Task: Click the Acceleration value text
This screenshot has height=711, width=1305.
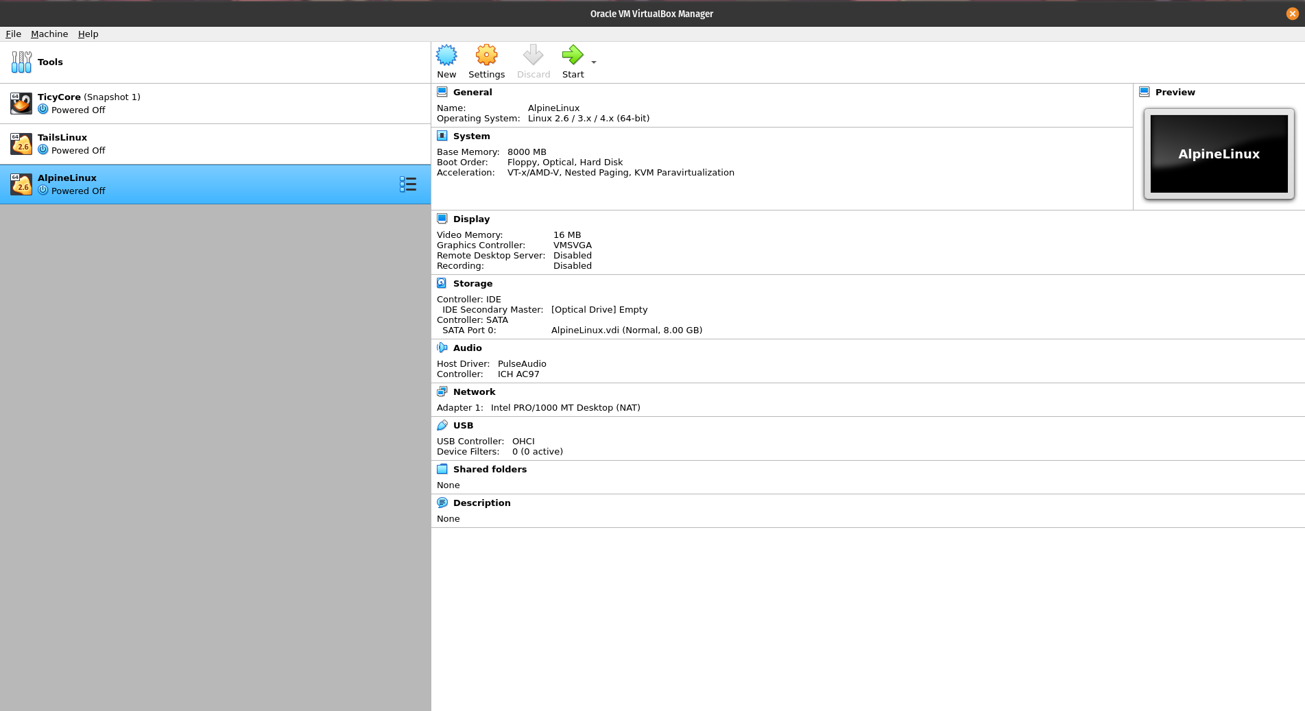Action: (x=621, y=172)
